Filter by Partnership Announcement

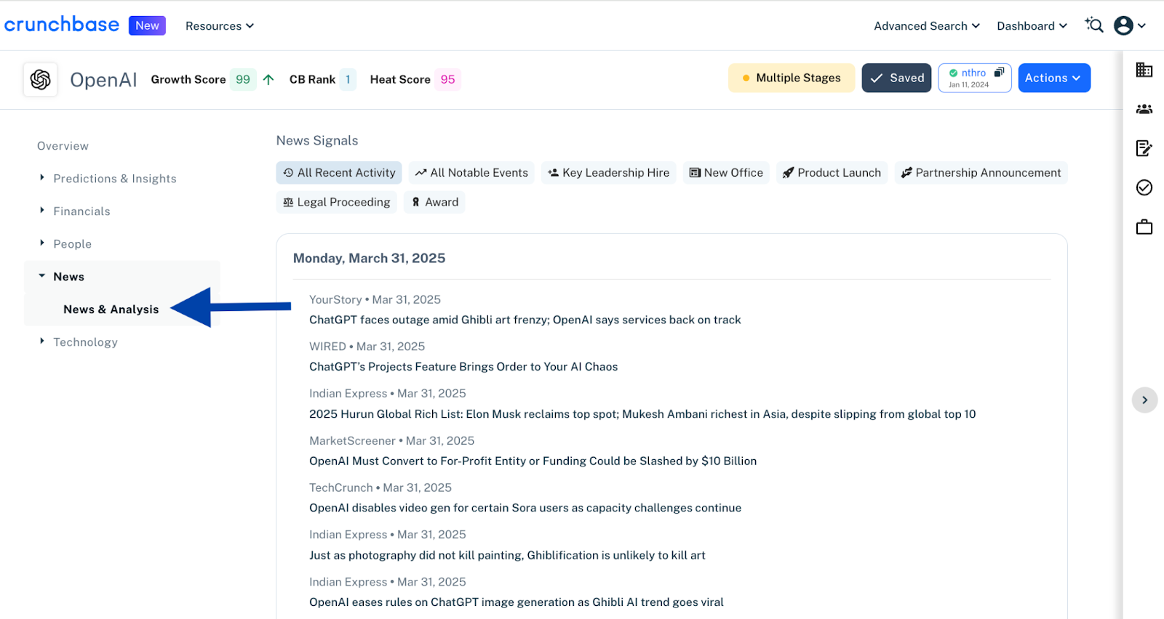coord(981,173)
